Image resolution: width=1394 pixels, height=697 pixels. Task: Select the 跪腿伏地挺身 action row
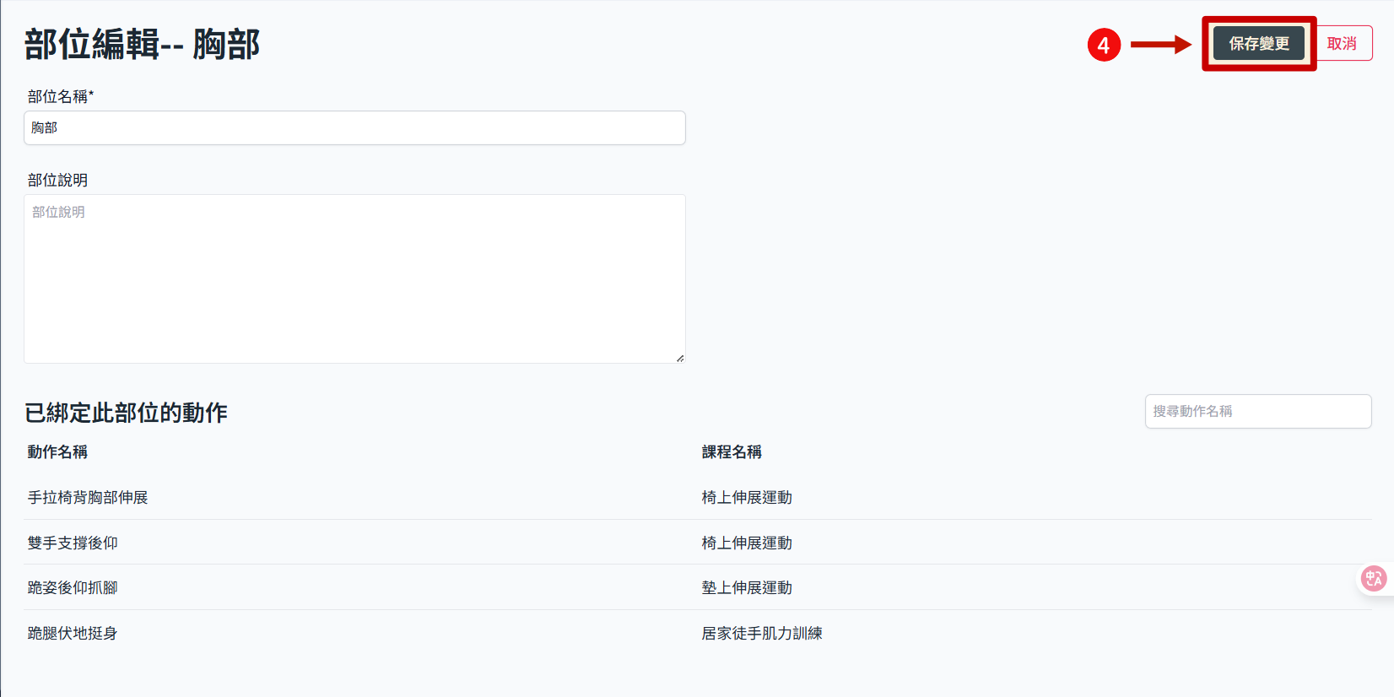pos(699,633)
